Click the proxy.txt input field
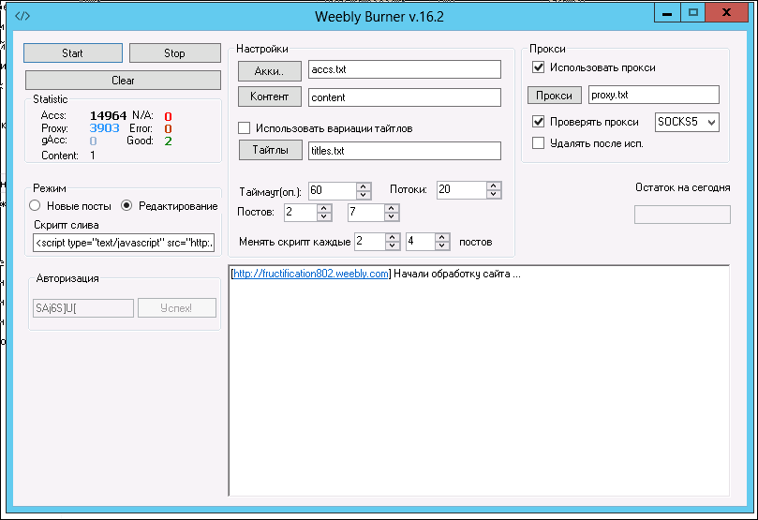The width and height of the screenshot is (758, 520). (x=654, y=95)
